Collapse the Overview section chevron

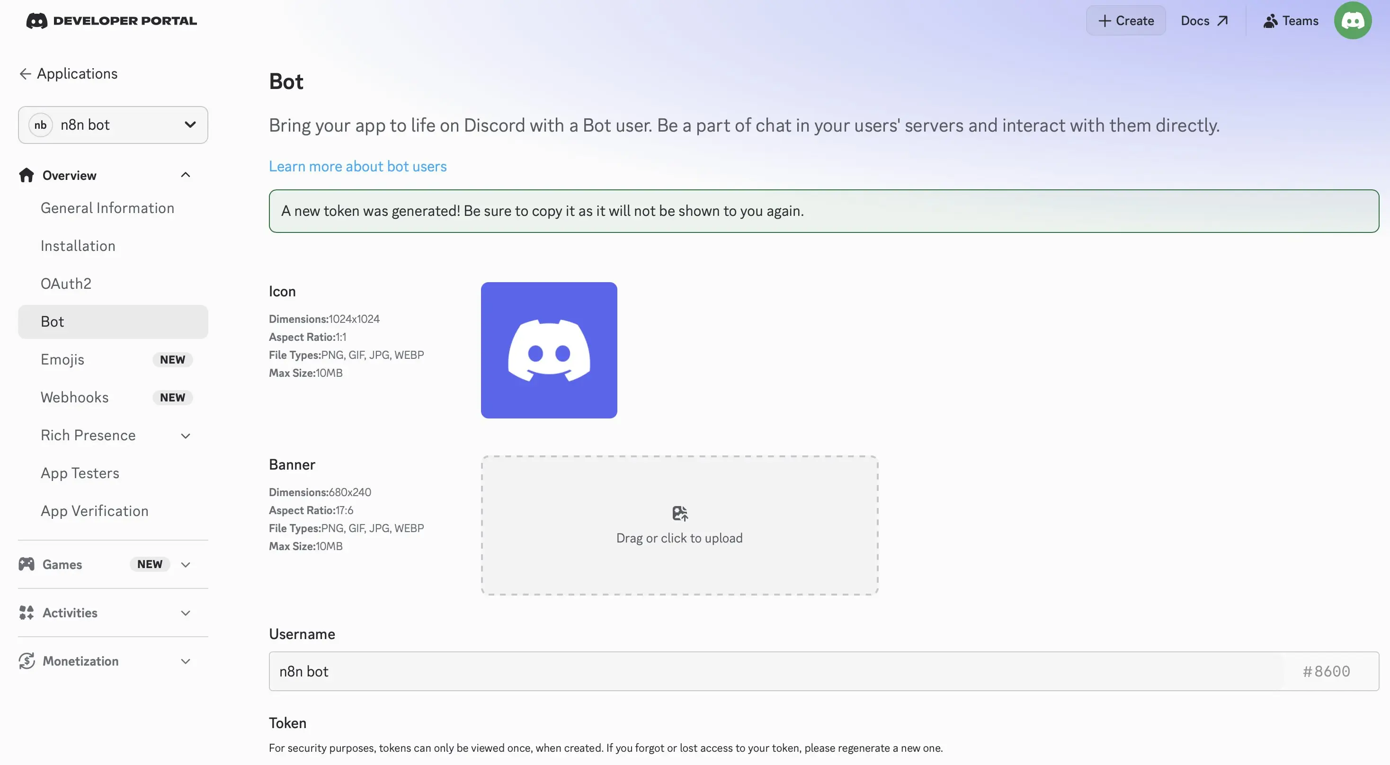tap(185, 175)
